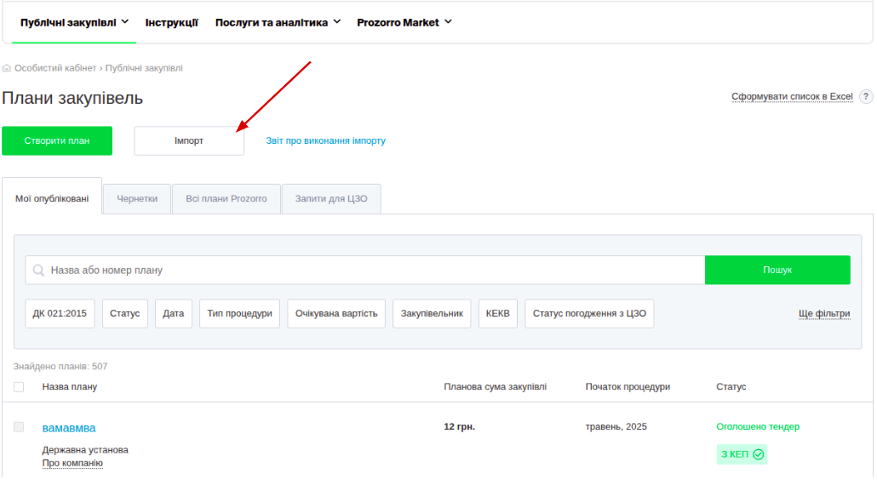Click the home icon in breadcrumb
This screenshot has height=485, width=877.
point(7,68)
